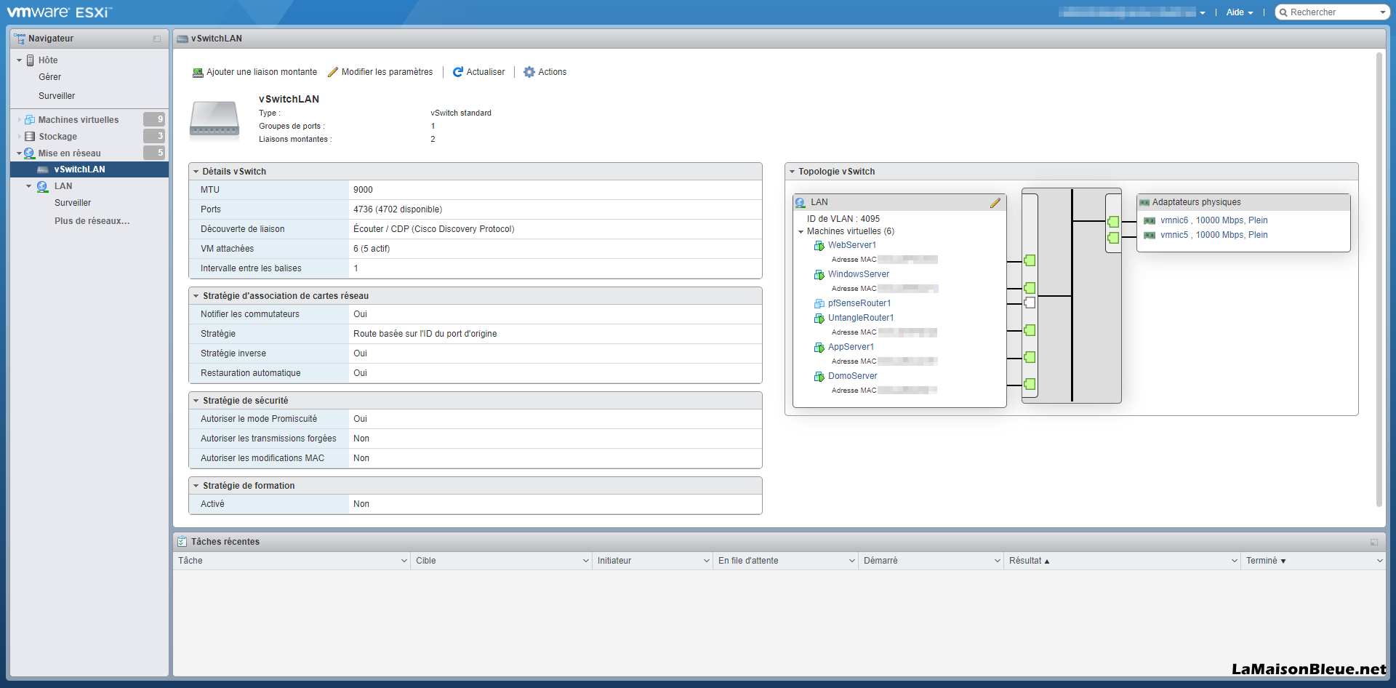1396x688 pixels.
Task: Click the search magnifier icon
Action: tap(1284, 12)
